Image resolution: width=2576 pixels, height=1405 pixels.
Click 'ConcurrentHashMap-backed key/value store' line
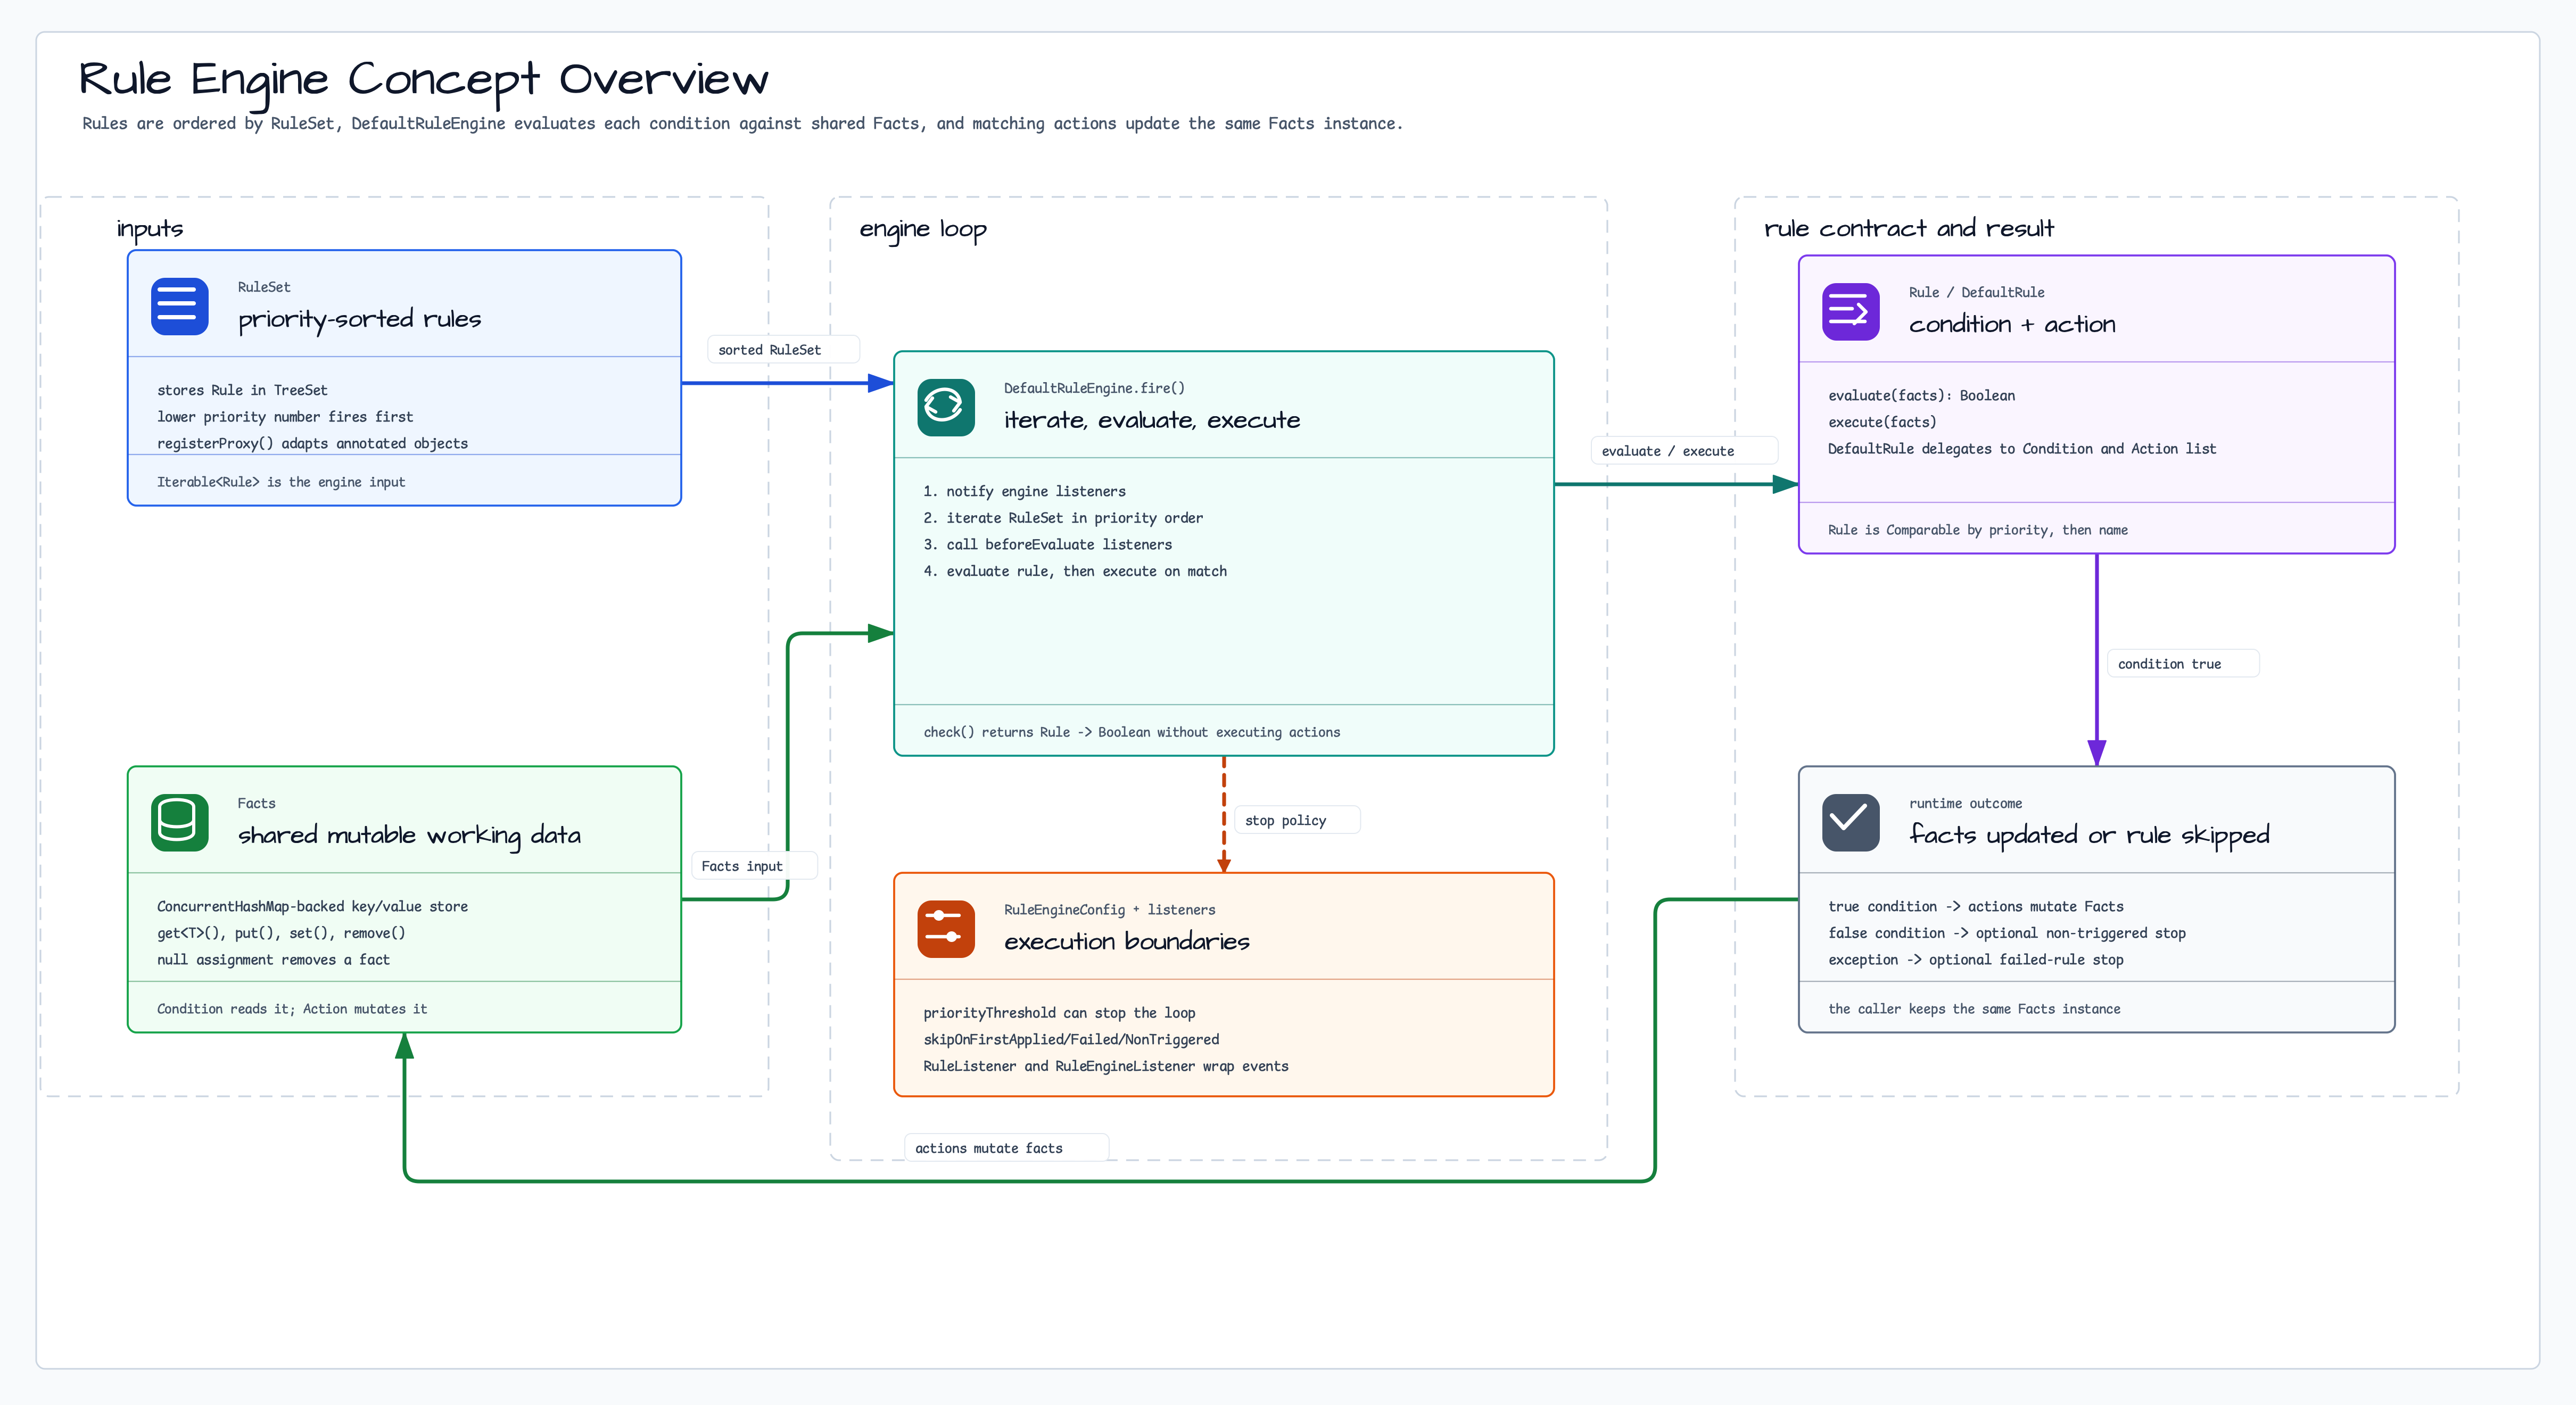[x=312, y=906]
